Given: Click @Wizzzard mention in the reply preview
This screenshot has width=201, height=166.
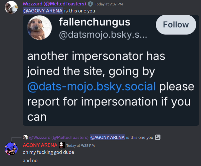Looking at the screenshot, I should pyautogui.click(x=58, y=137).
